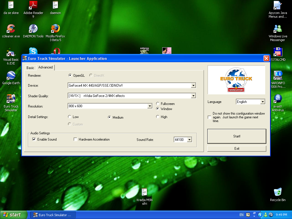Open HARDiNFO 2008 Pro shortcut
This screenshot has height=219, width=292.
[278, 80]
